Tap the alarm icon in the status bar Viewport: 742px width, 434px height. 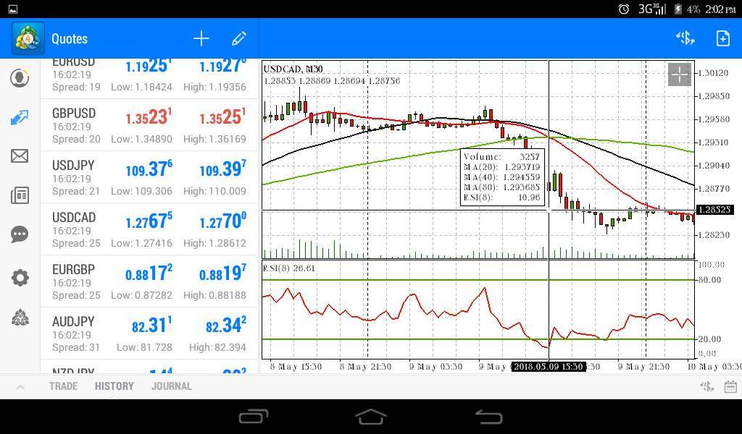(624, 9)
